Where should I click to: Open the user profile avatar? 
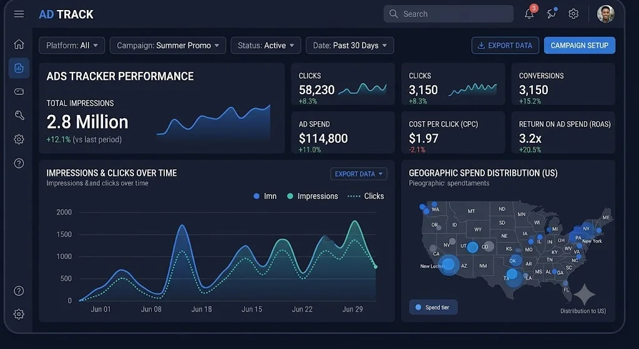605,14
